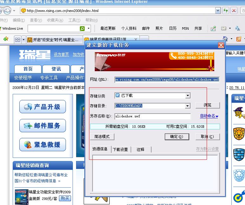
Task: Open the 自动命名 dropdown link
Action: click(209, 116)
